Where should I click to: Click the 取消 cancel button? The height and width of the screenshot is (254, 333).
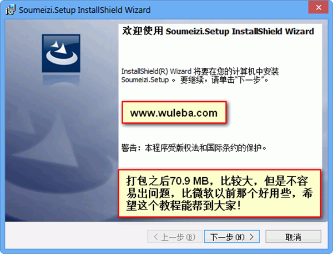293,236
